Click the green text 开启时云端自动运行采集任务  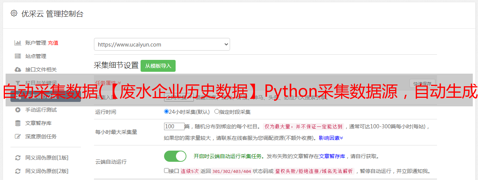[x=229, y=156]
